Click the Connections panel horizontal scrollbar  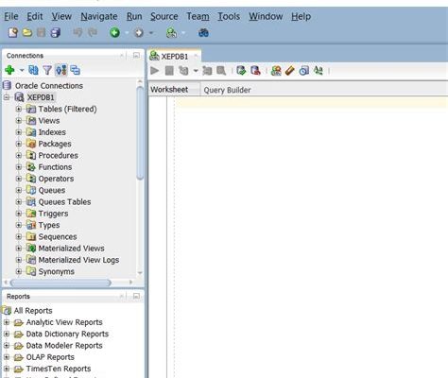(x=60, y=283)
